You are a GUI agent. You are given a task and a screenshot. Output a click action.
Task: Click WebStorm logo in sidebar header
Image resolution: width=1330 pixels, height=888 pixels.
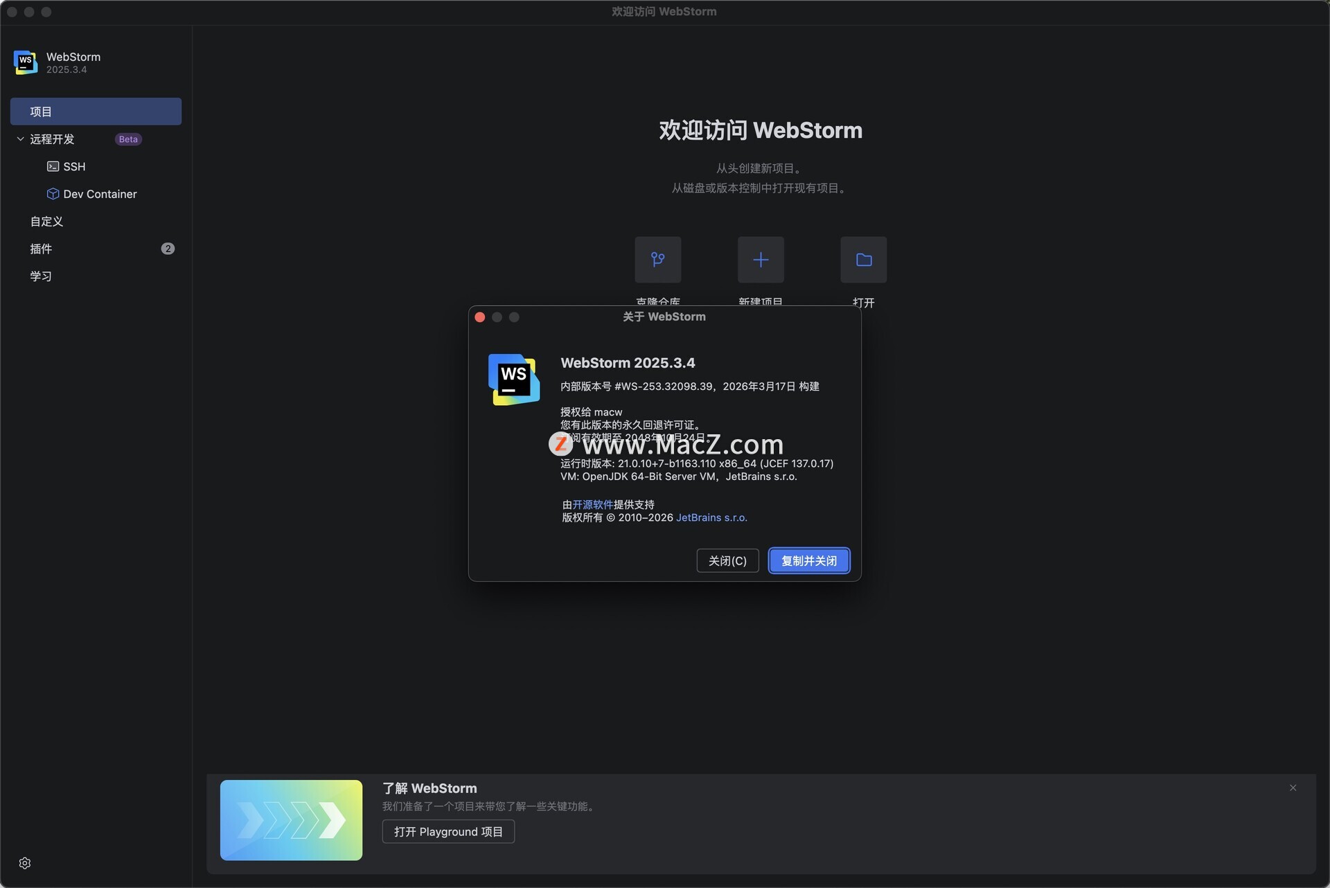pos(26,62)
